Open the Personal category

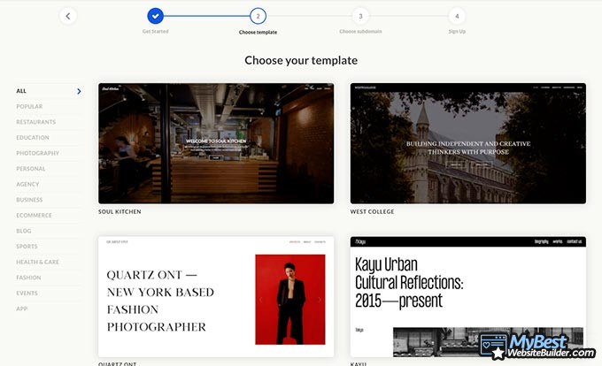click(31, 169)
